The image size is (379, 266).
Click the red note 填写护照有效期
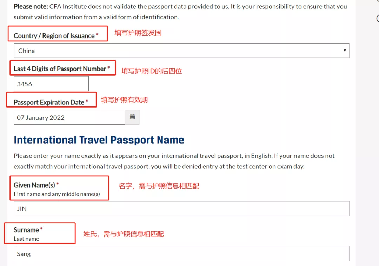124,100
